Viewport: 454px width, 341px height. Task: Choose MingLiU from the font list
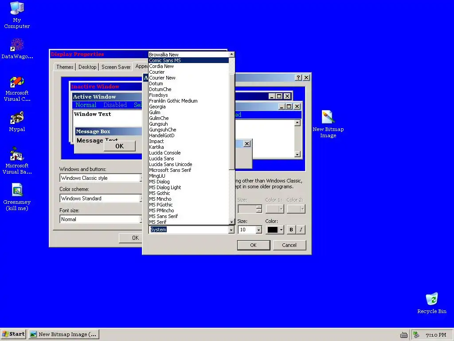tap(188, 176)
